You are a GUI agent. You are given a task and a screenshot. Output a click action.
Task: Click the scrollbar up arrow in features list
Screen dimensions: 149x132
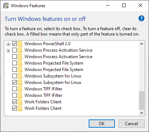(x=142, y=44)
